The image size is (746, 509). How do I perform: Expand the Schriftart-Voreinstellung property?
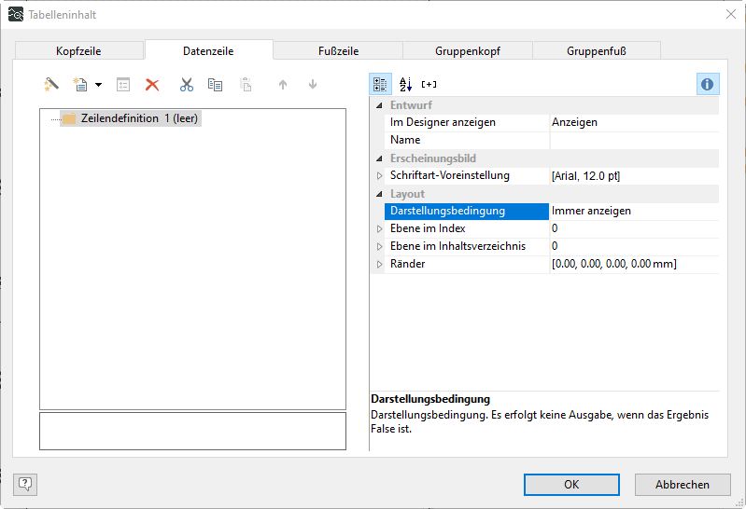tap(379, 176)
